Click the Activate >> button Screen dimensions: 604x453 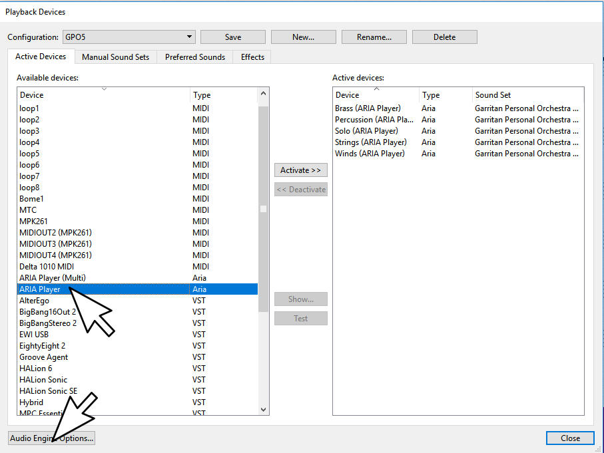pos(300,170)
